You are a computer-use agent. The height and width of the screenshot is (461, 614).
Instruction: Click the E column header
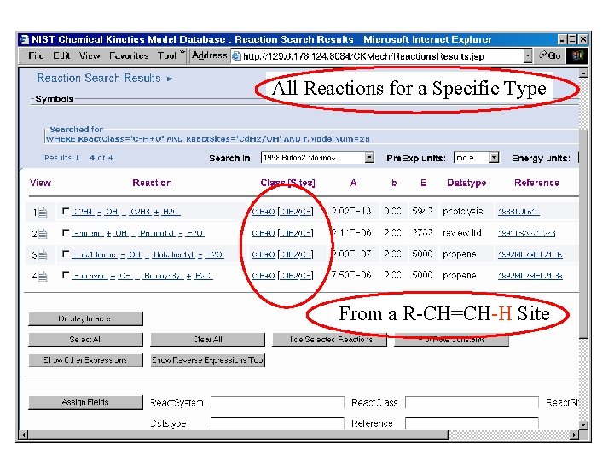click(x=423, y=183)
